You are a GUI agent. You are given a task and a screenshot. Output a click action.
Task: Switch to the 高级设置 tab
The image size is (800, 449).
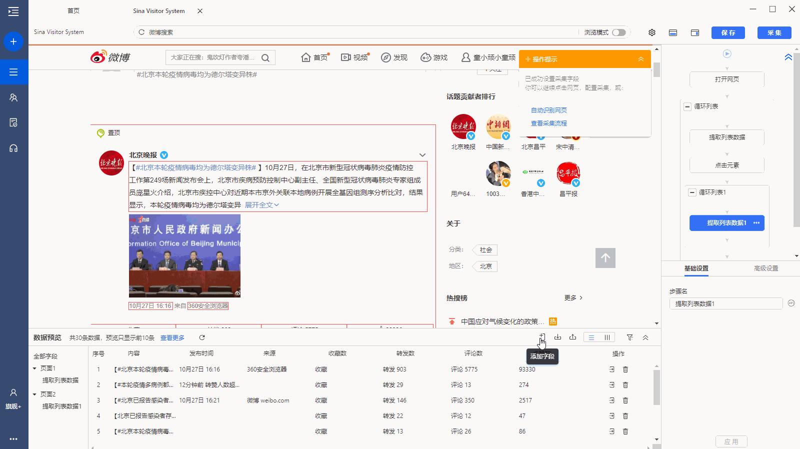765,268
